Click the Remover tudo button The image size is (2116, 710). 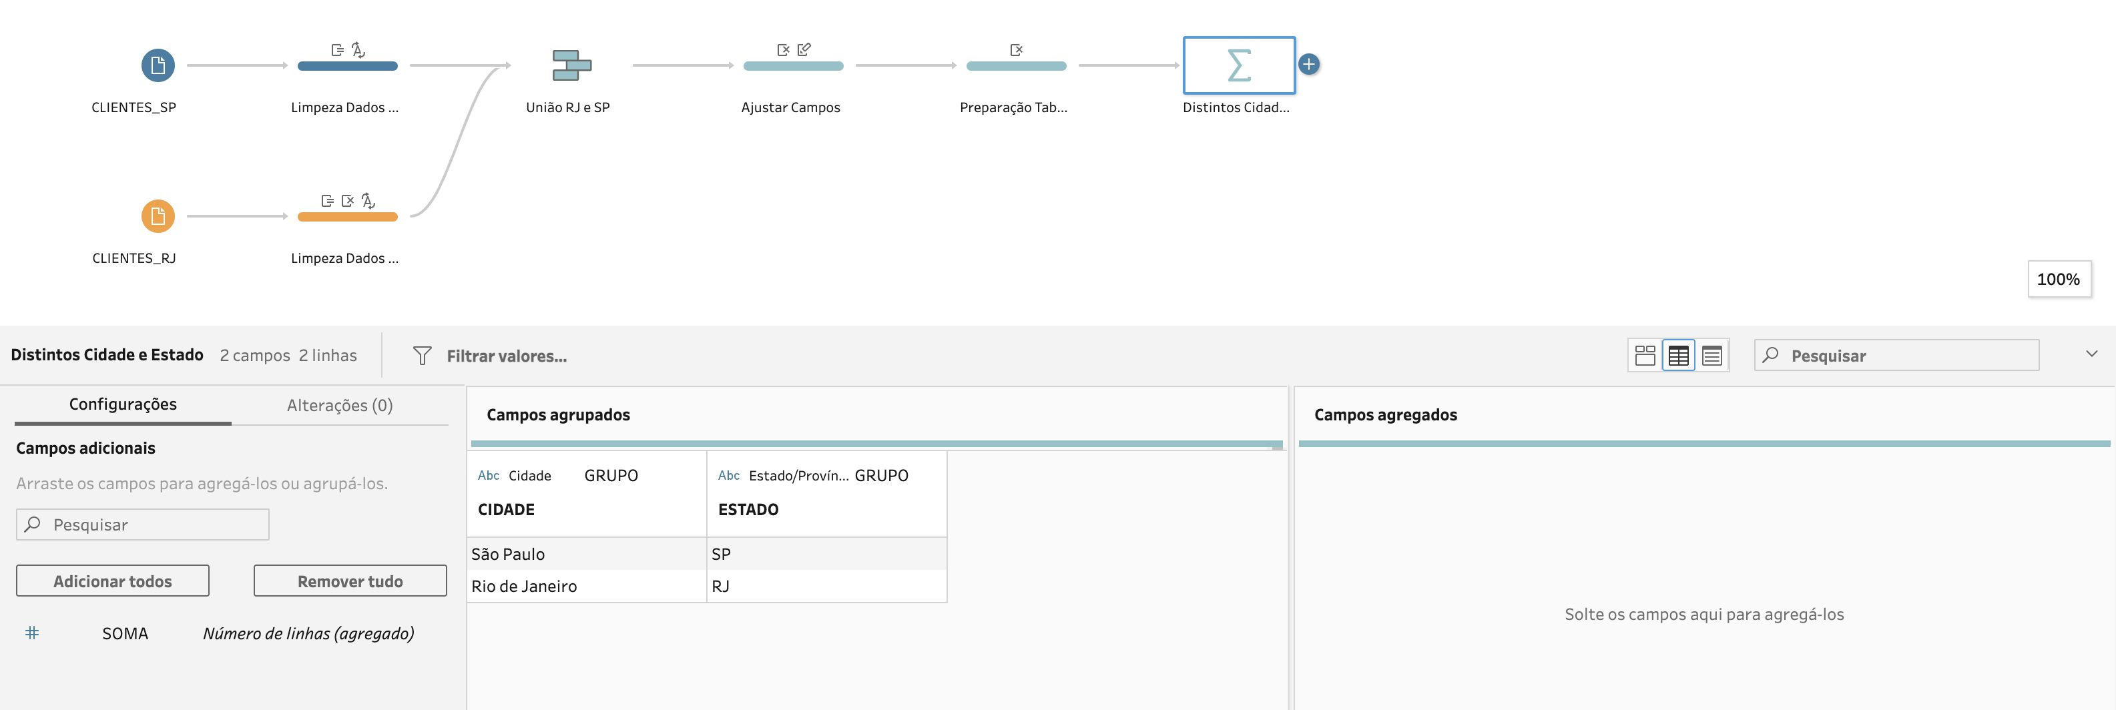pyautogui.click(x=349, y=581)
